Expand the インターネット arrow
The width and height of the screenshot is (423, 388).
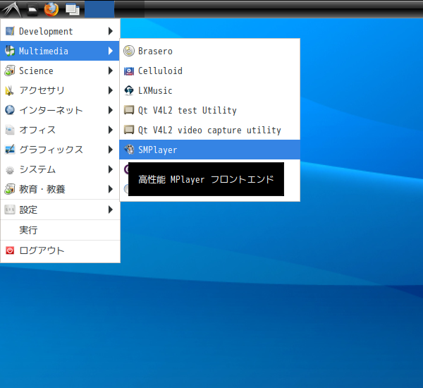(x=111, y=110)
